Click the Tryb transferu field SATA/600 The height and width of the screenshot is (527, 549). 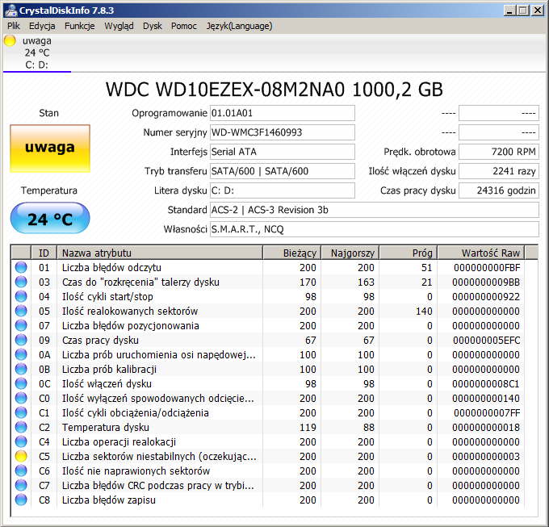click(x=283, y=171)
